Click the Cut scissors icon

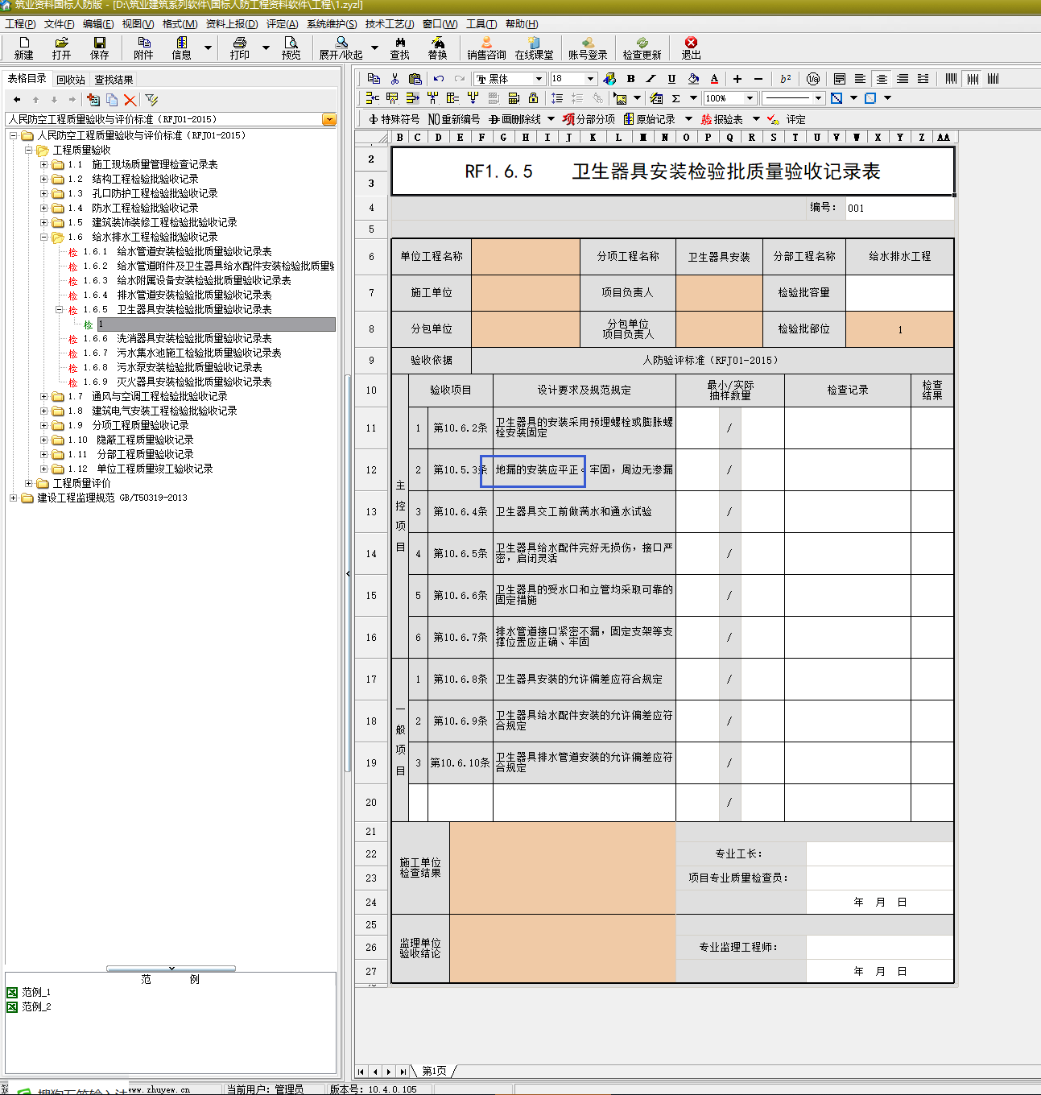click(x=395, y=79)
